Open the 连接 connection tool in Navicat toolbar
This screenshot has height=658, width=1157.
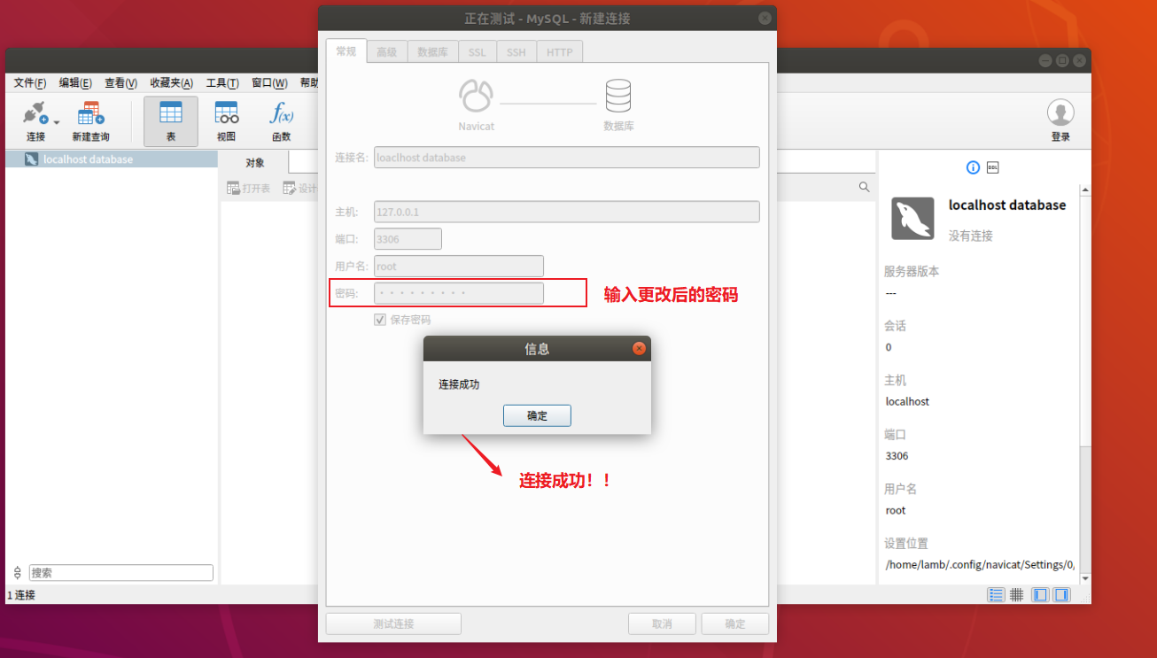34,120
